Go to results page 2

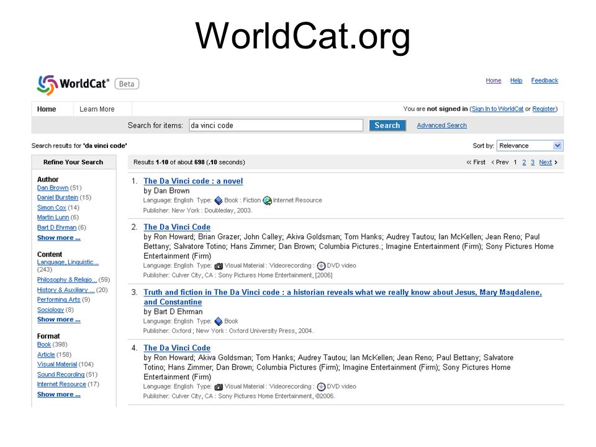524,162
